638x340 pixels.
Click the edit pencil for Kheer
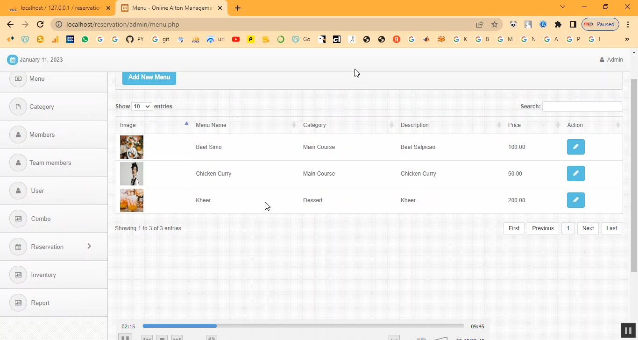pyautogui.click(x=575, y=200)
